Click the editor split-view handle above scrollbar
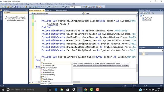Screen dimensions: 164x92 click(137, 16)
